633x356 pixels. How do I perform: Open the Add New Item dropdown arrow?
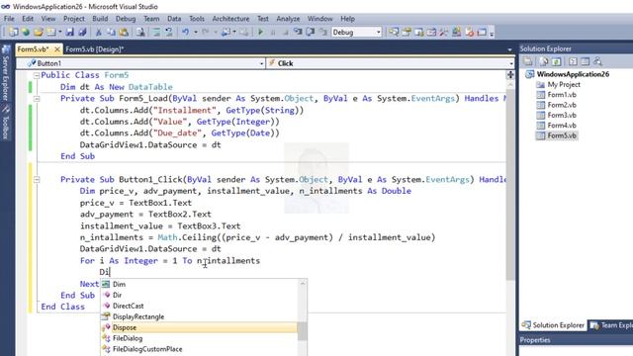coord(60,32)
